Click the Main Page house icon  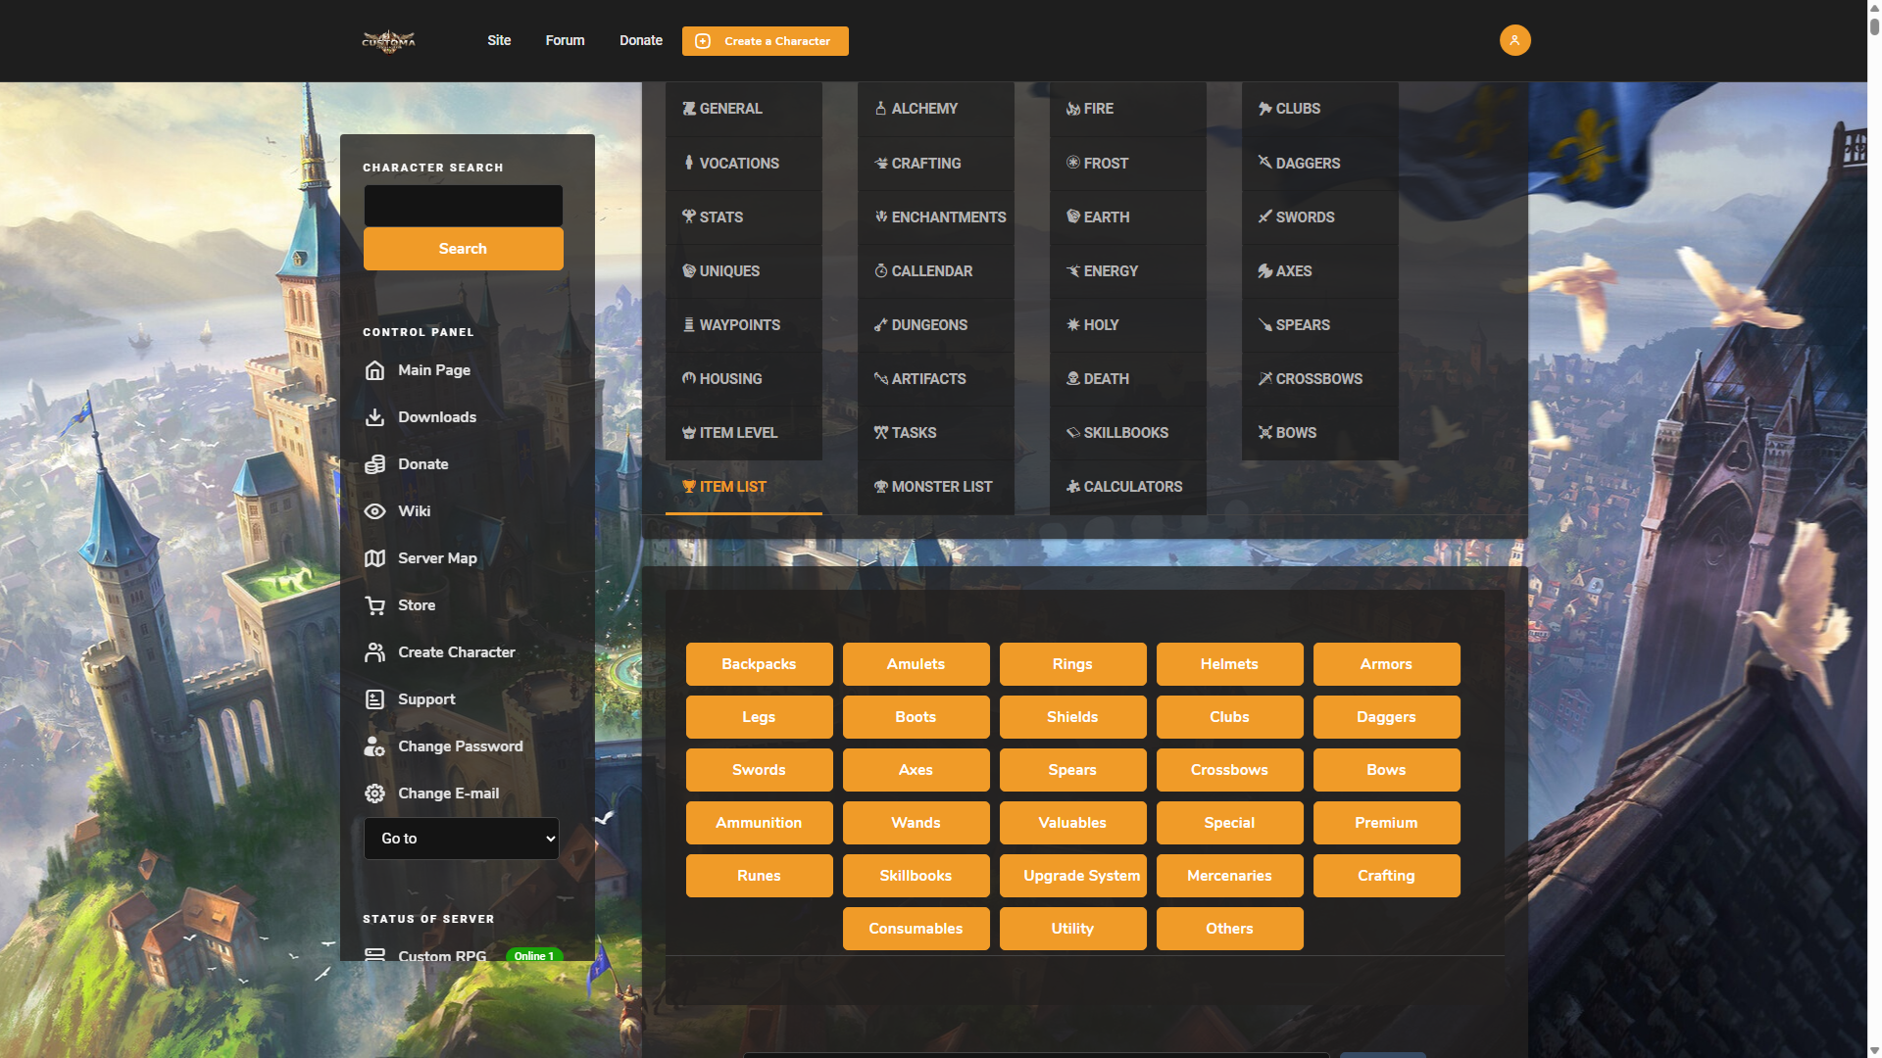click(374, 370)
